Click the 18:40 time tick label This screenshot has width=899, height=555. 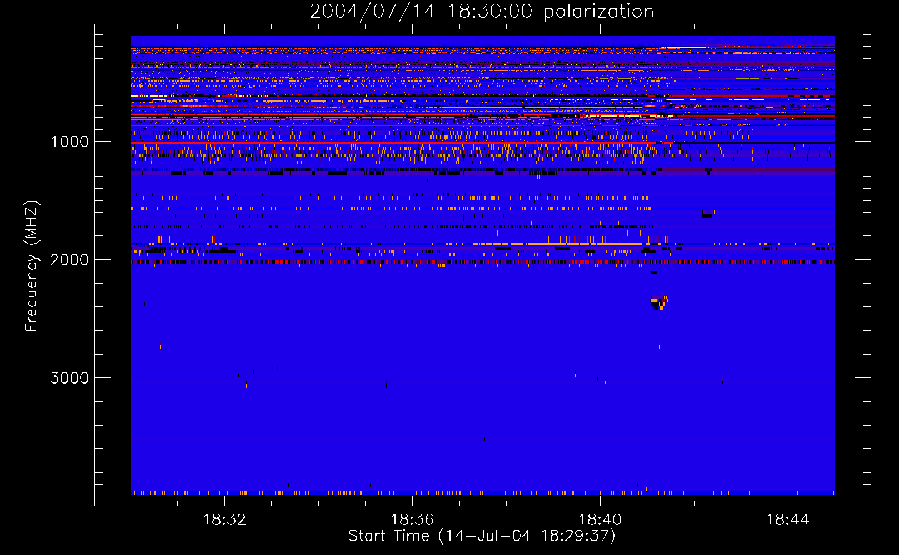coord(600,520)
